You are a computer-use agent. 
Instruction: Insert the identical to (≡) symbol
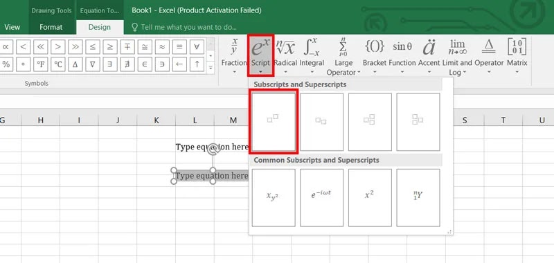coord(179,46)
